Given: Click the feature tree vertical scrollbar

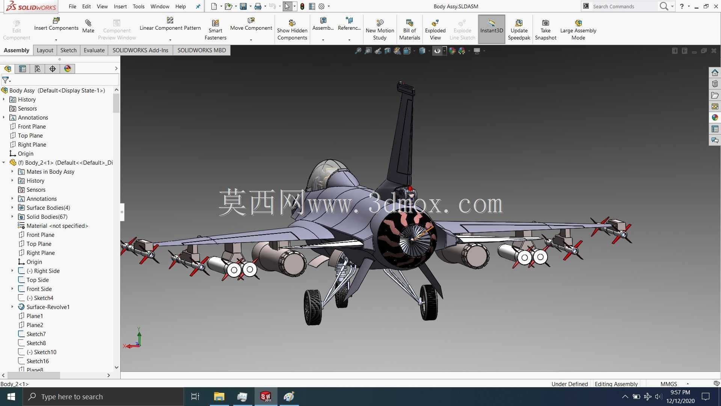Looking at the screenshot, I should [x=116, y=103].
